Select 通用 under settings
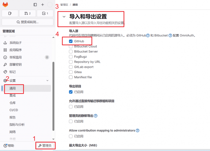The image size is (210, 151). point(26,88)
